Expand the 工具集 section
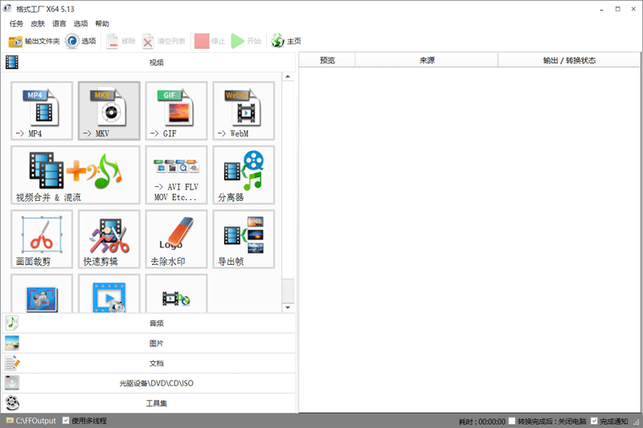The width and height of the screenshot is (643, 428). [149, 403]
